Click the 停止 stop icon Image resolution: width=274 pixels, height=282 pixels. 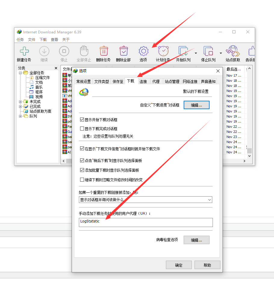[64, 51]
